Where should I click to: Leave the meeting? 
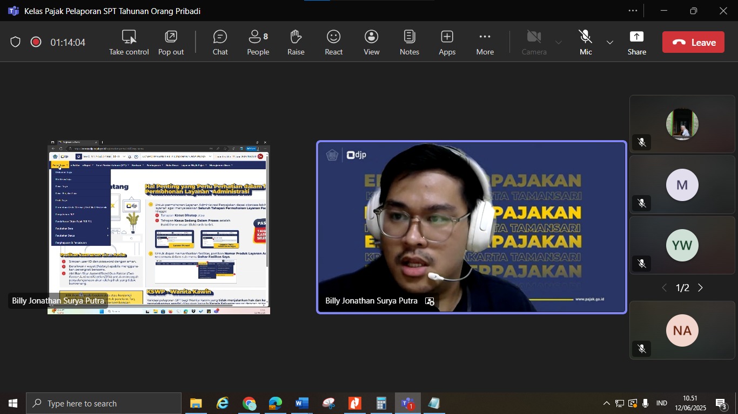click(693, 42)
